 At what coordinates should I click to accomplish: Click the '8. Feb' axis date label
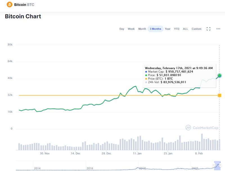(x=199, y=153)
